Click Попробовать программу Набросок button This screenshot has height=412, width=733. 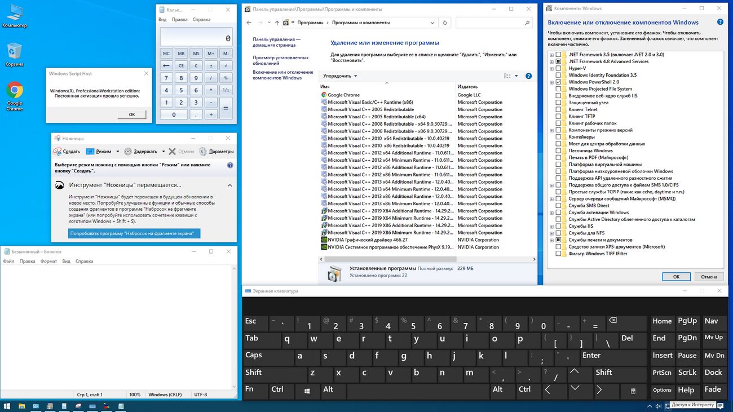tap(134, 233)
